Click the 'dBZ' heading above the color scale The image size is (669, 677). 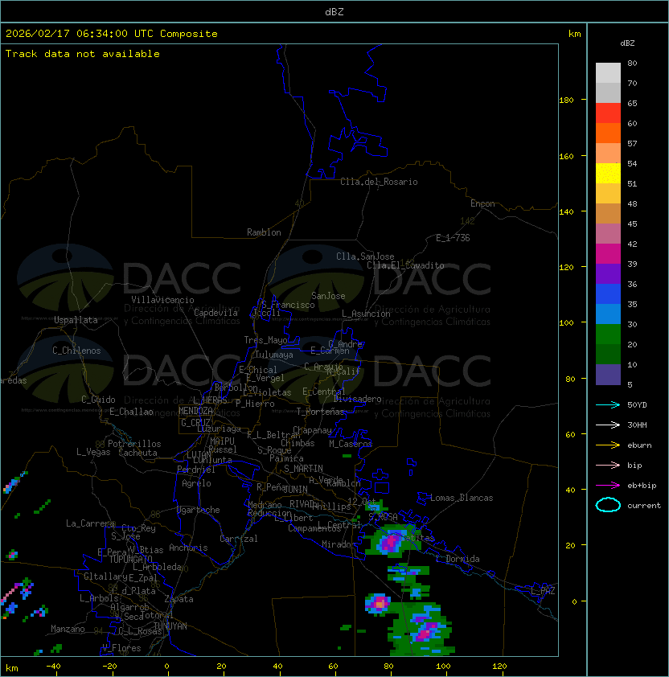[x=627, y=43]
